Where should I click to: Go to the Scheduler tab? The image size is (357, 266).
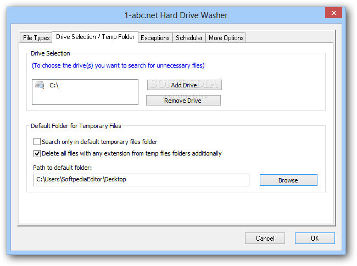[x=189, y=38]
